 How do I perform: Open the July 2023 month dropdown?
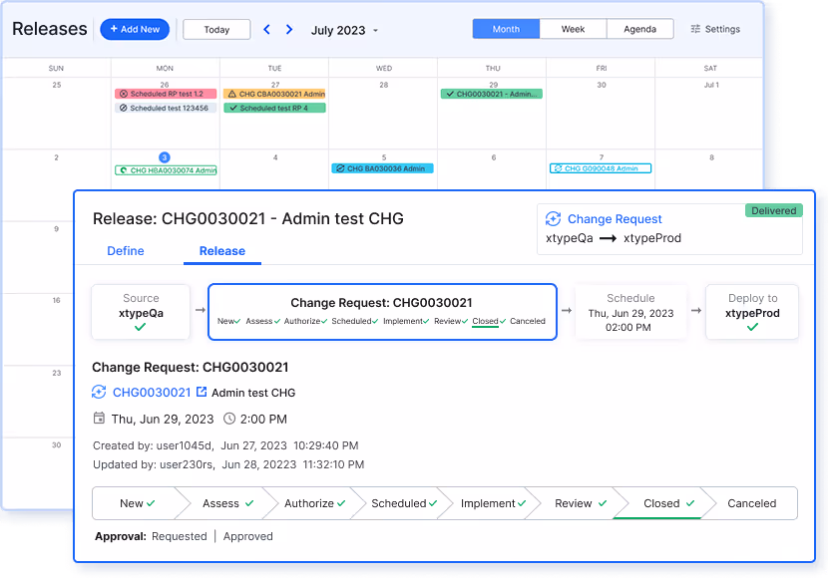click(344, 30)
